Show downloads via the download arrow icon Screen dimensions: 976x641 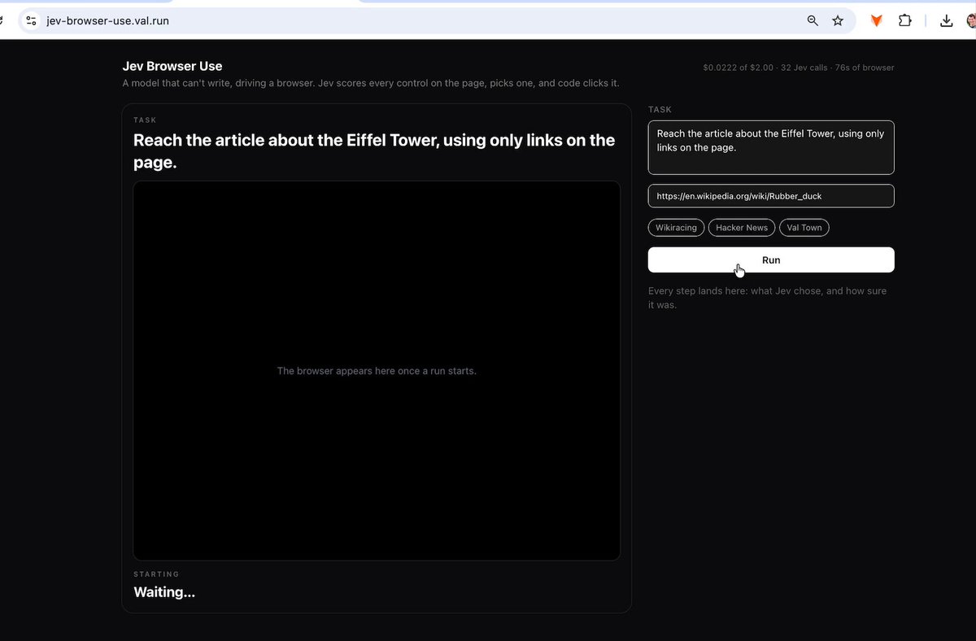click(946, 21)
